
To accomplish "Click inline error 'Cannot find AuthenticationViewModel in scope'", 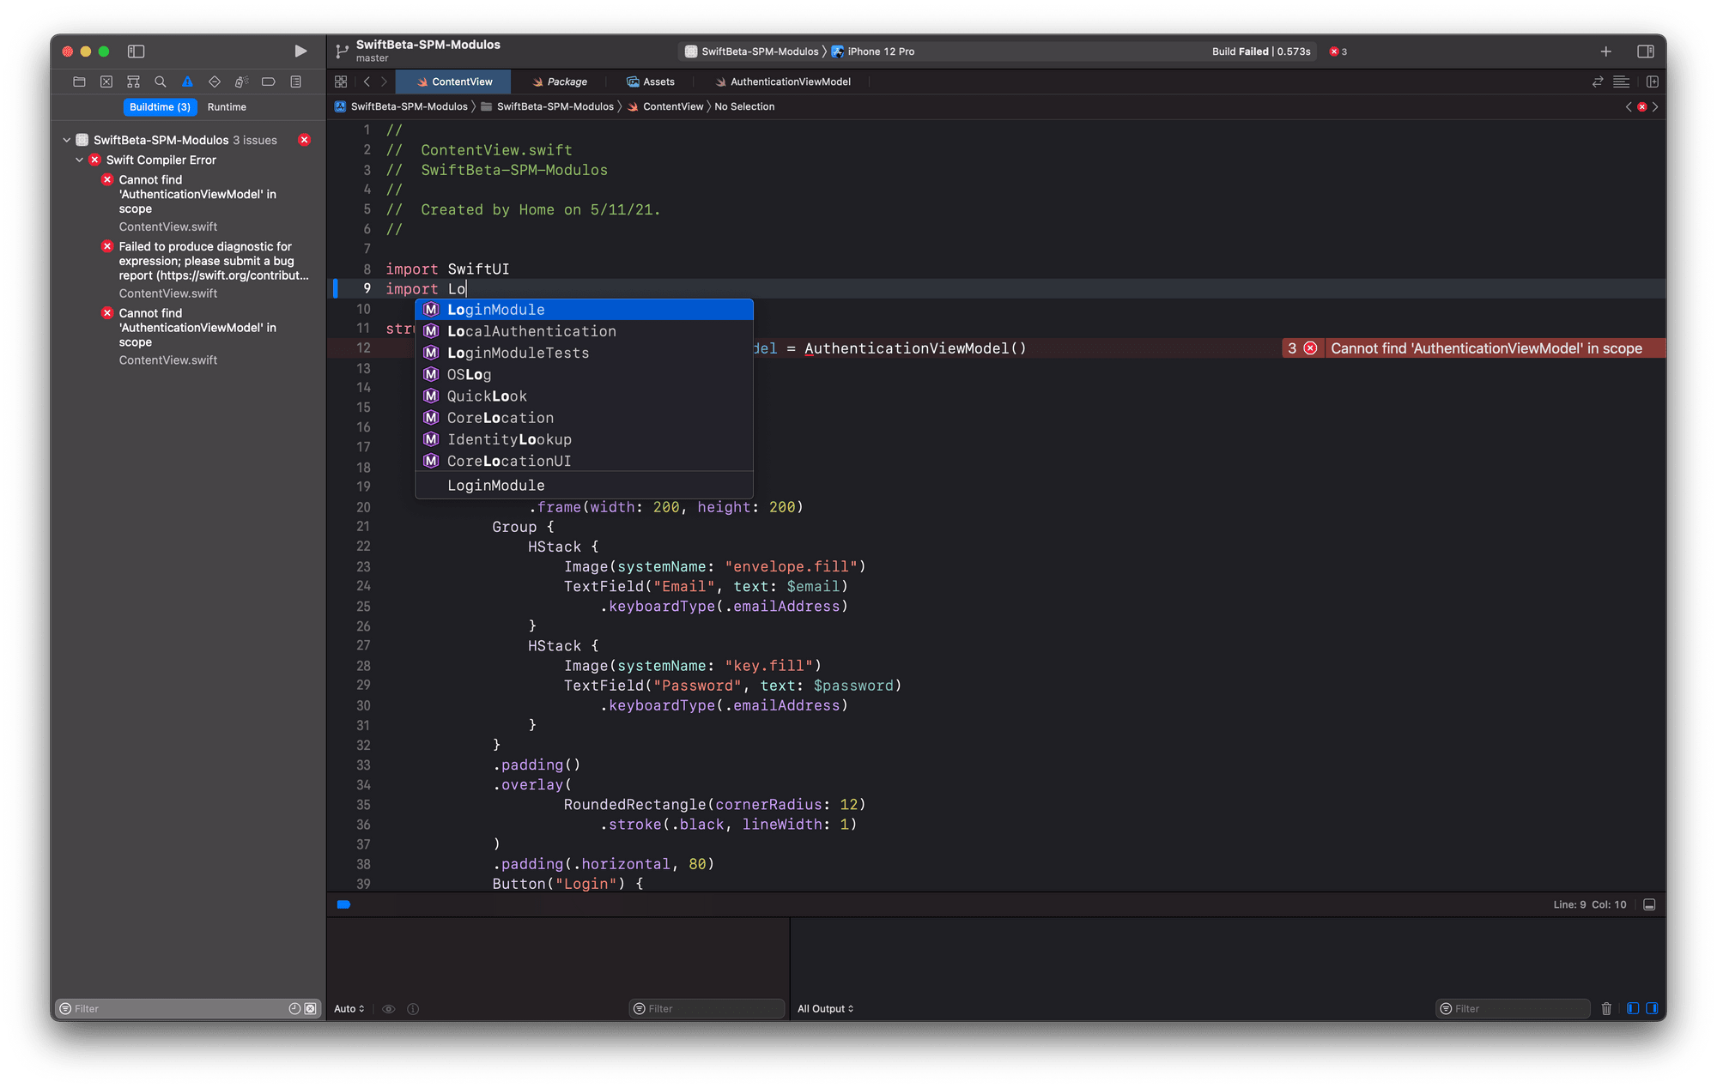I will click(1486, 348).
